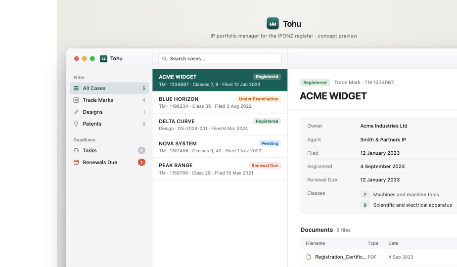Image resolution: width=457 pixels, height=267 pixels.
Task: Click the green zoom window button
Action: 92,58
